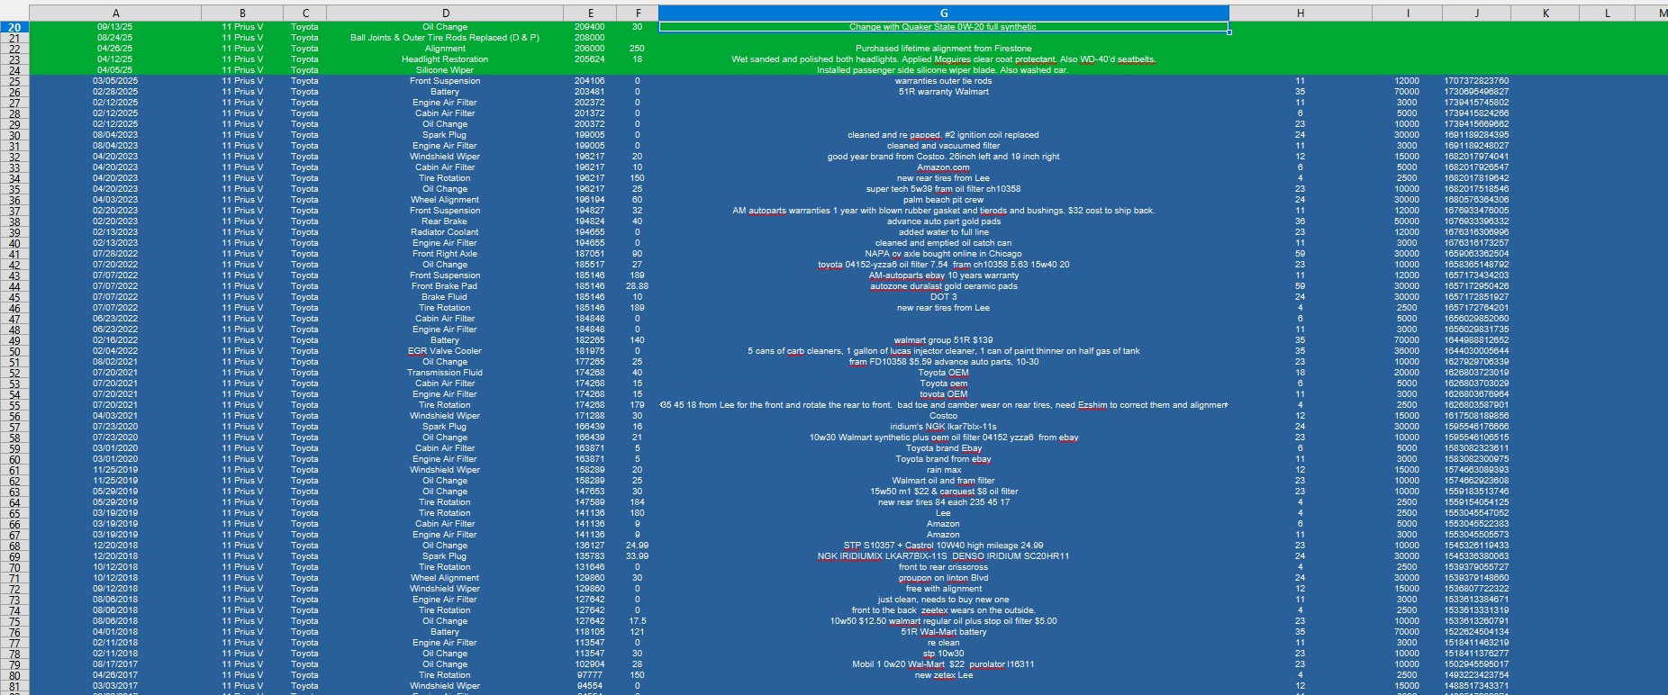Select the 20000 cell in column I

tap(1407, 373)
